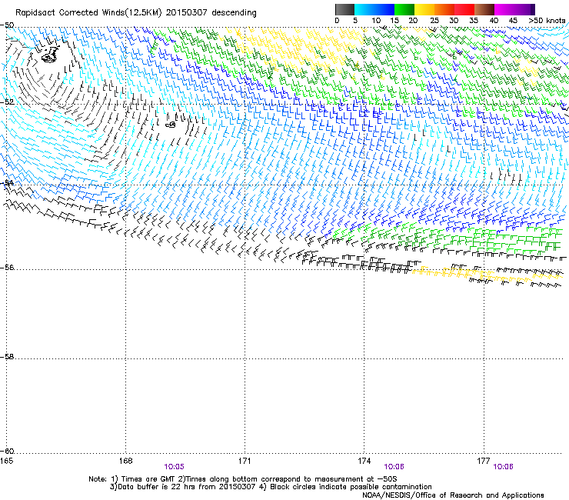Click the small island outline near 169E, 52.5S

click(x=171, y=125)
